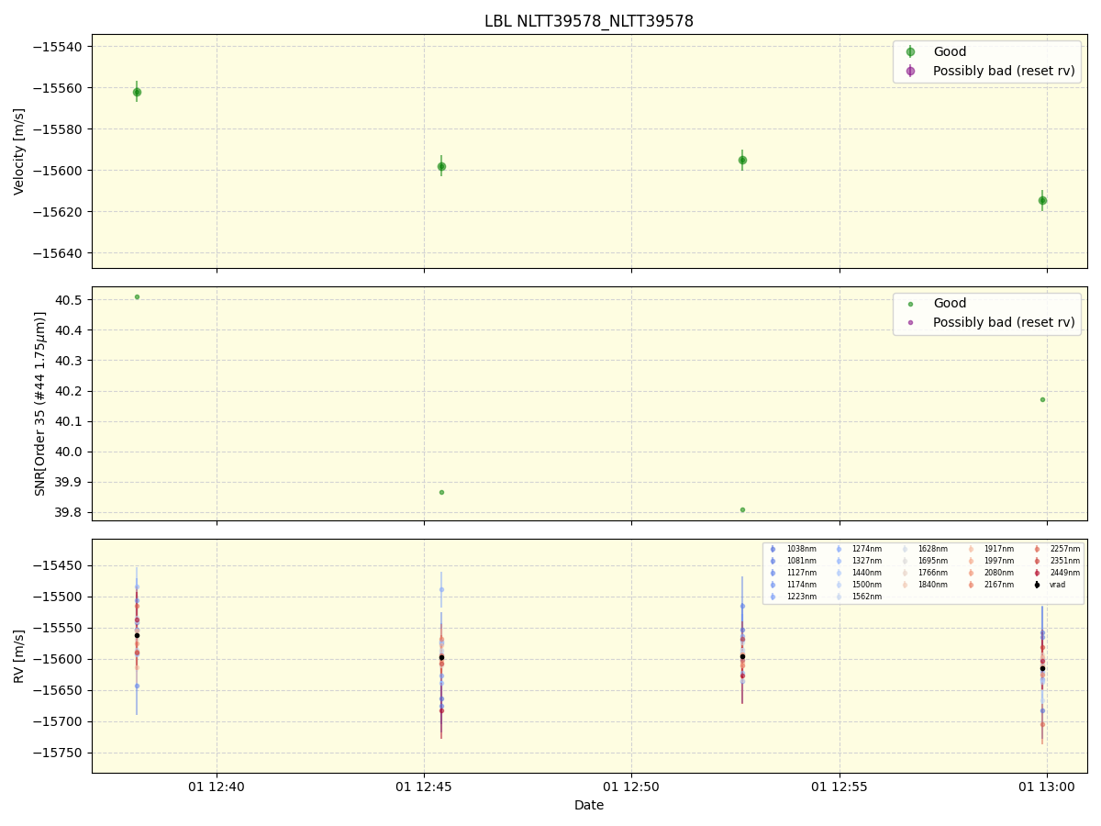Viewport: 1101px width, 826px height.
Task: Select SNR data point near 40.17
Action: 1042,399
